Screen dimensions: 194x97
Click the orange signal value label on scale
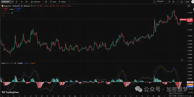[190, 85]
